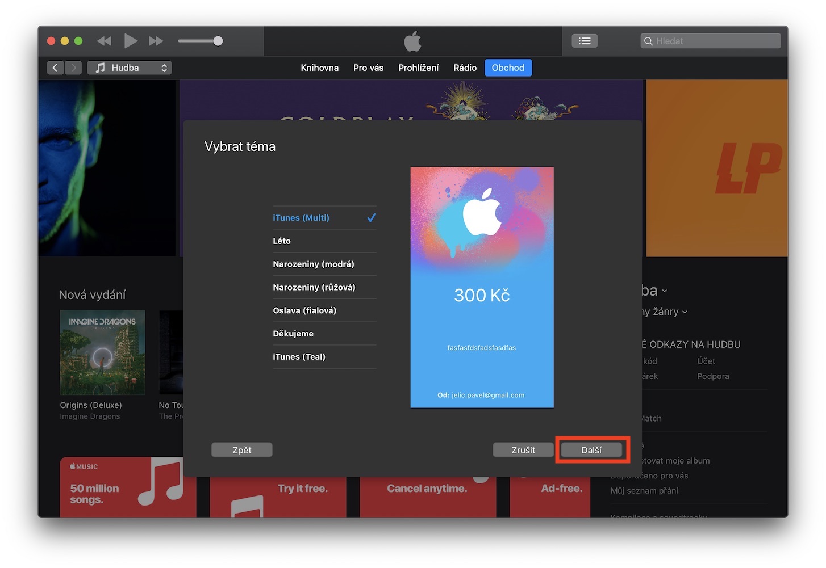This screenshot has height=568, width=826.
Task: Choose the iTunes (Teal) theme
Action: click(324, 357)
